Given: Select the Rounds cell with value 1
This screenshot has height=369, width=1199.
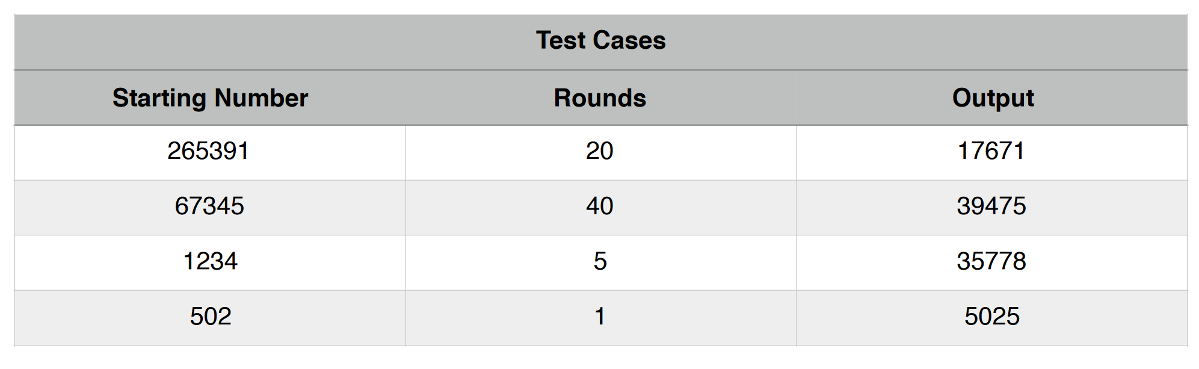Looking at the screenshot, I should click(x=600, y=318).
